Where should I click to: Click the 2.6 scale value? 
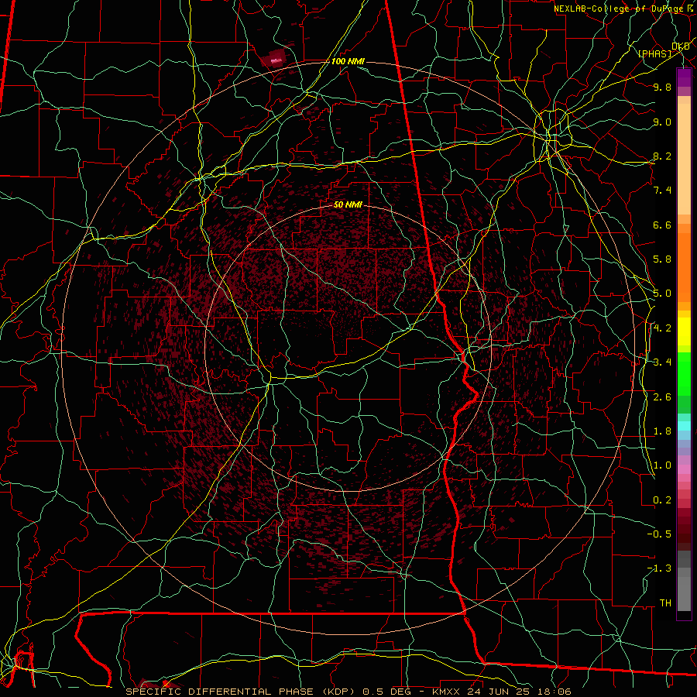[662, 397]
